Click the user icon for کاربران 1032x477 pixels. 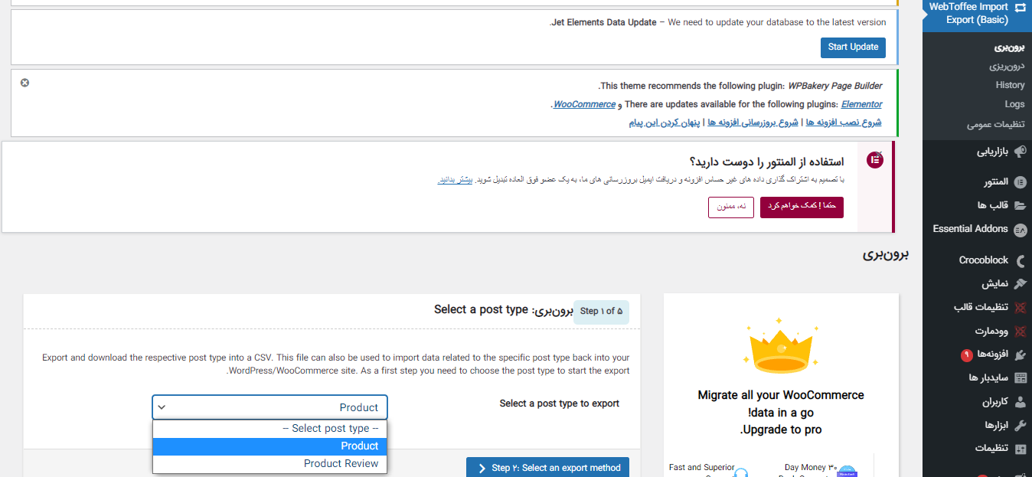(x=1020, y=402)
